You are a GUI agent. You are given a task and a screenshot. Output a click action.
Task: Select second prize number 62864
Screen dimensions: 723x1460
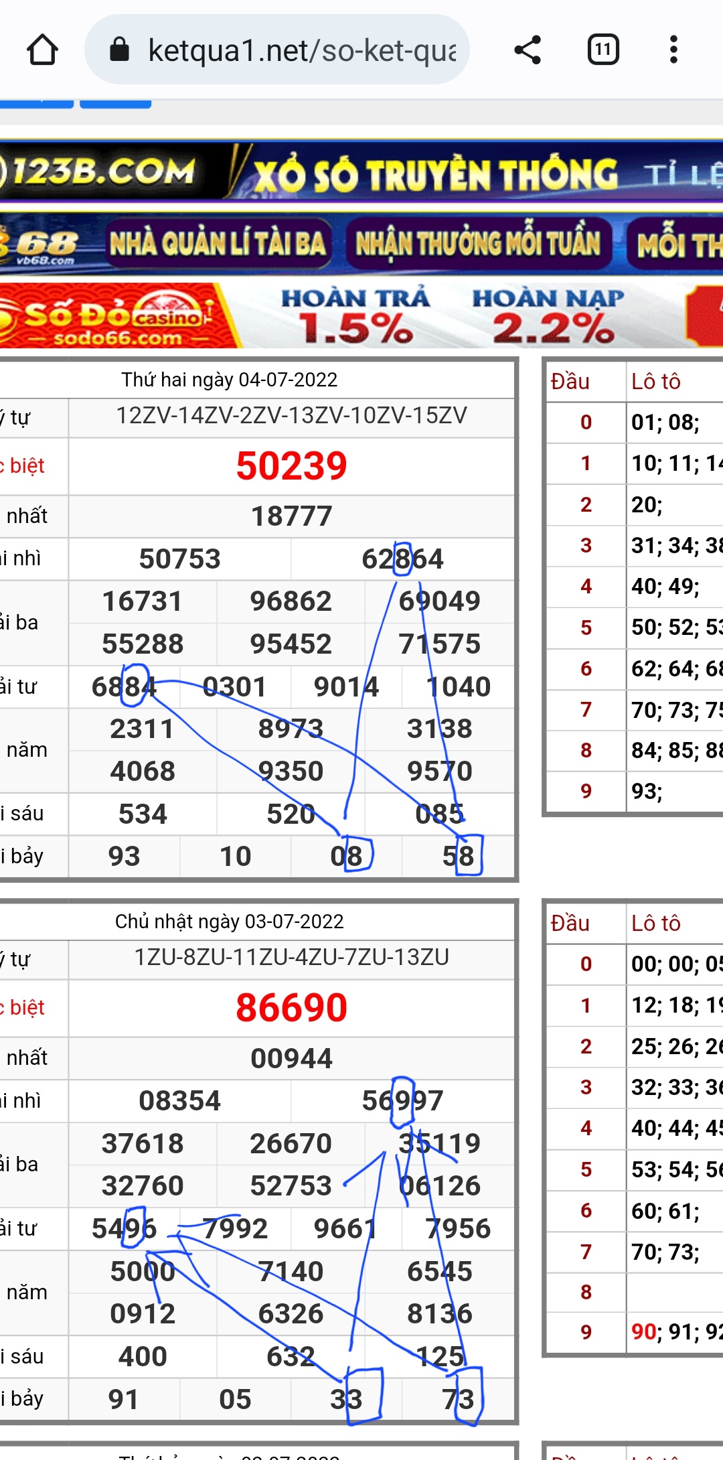(403, 559)
